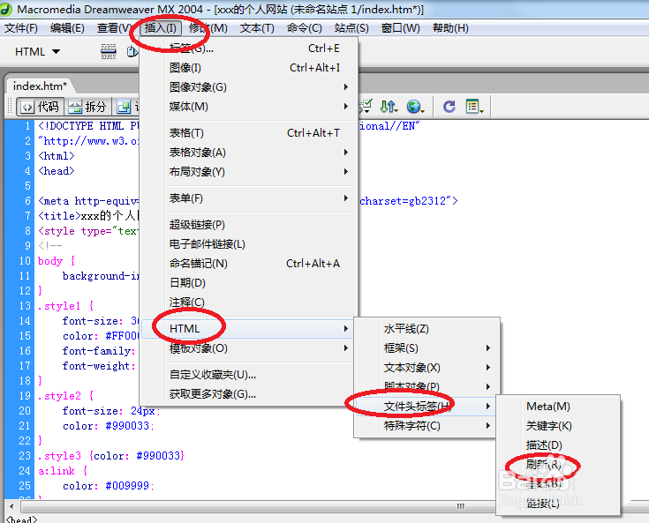Switch to the index.htm* document tab
The height and width of the screenshot is (523, 649).
[40, 86]
